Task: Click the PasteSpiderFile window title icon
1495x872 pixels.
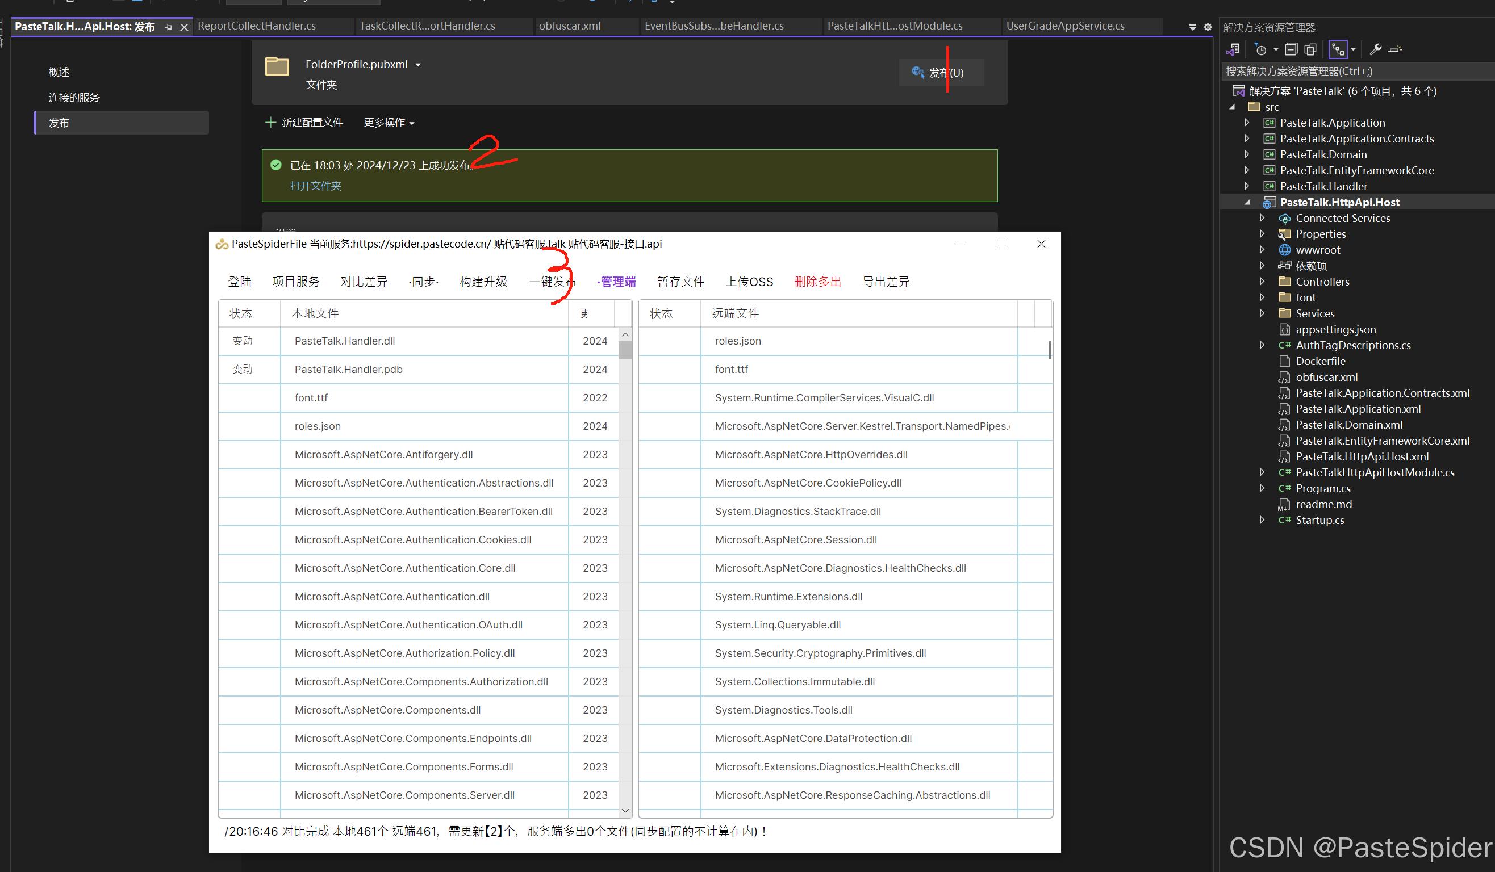Action: tap(222, 244)
